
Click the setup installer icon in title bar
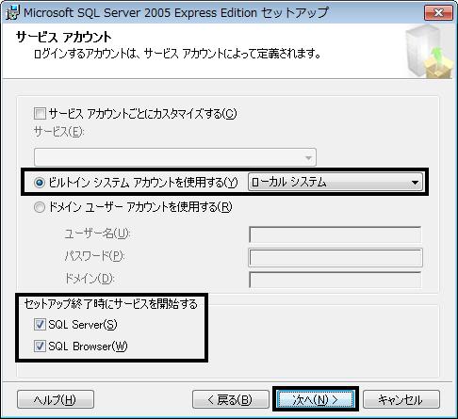point(12,12)
